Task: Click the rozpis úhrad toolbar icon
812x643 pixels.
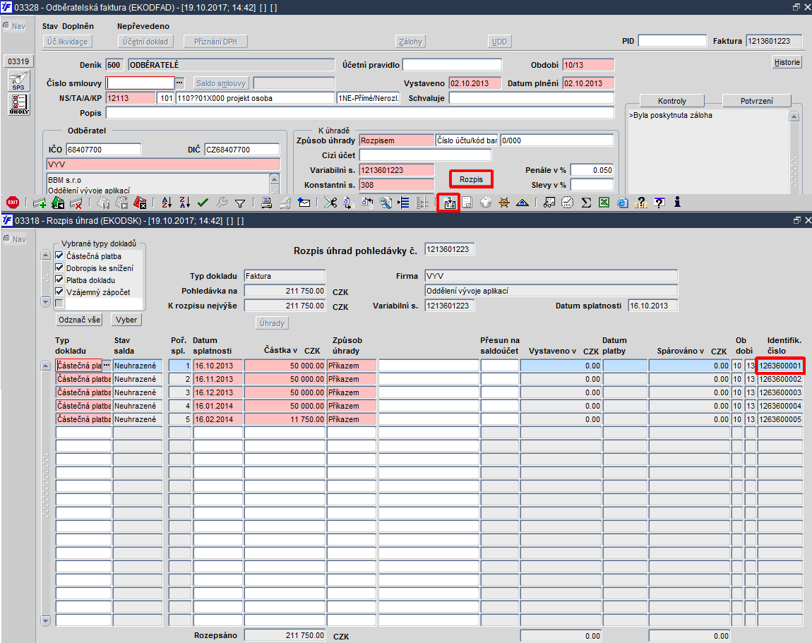Action: 449,203
